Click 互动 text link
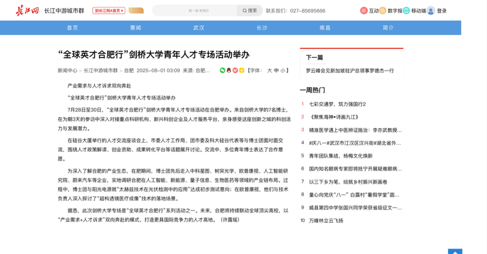This screenshot has width=487, height=254. [x=374, y=11]
